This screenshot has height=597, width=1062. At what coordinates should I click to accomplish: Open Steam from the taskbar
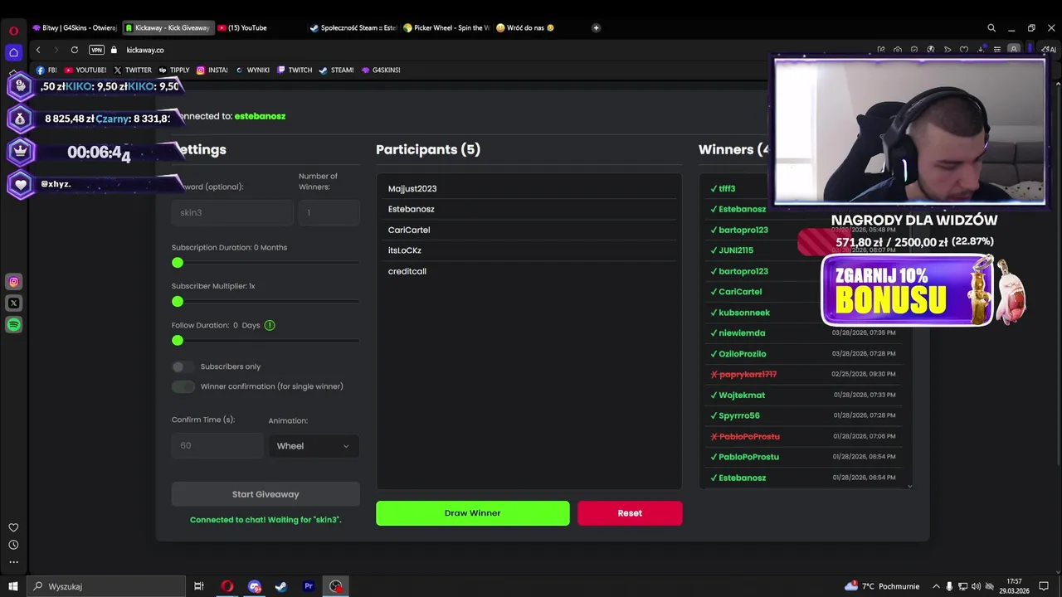pos(281,586)
